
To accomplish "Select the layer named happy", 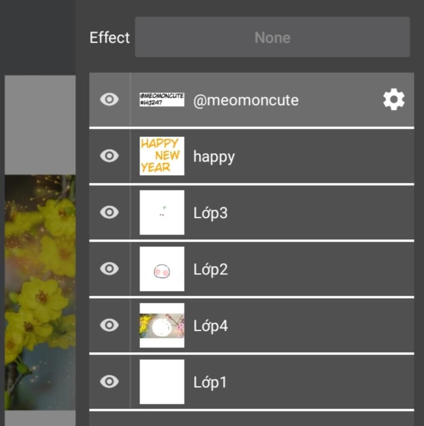I will coord(214,157).
